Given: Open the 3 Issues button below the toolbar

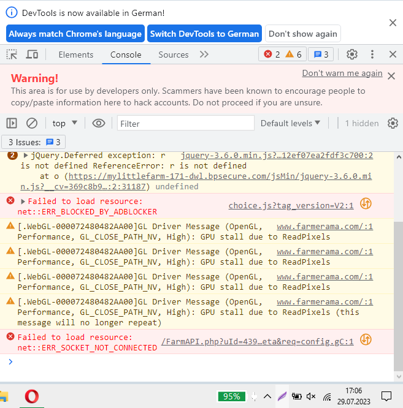Looking at the screenshot, I should [x=34, y=142].
